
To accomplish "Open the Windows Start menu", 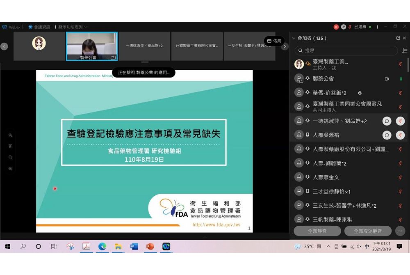I will coord(7,247).
